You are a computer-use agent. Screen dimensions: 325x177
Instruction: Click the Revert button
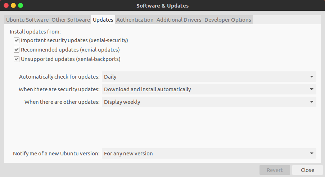[x=275, y=170]
